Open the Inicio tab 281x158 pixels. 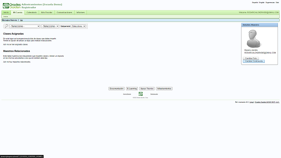click(6, 13)
